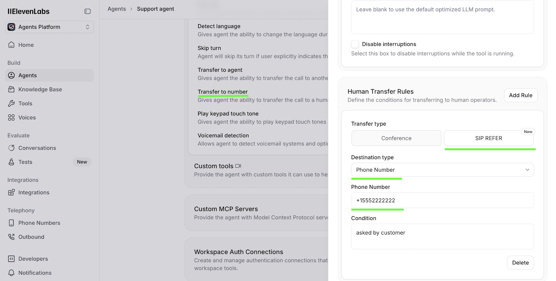556x281 pixels.
Task: Click the Notifications bell icon
Action: coord(11,273)
